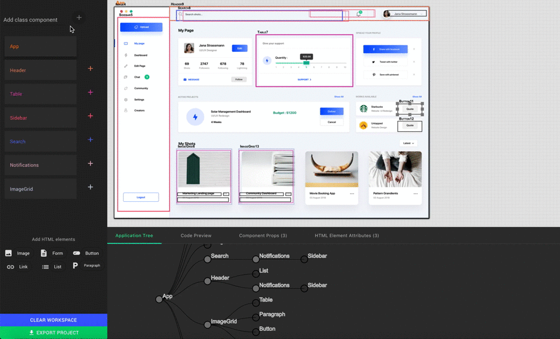Click the Paragraph node in the application tree
The height and width of the screenshot is (339, 560).
point(256,317)
